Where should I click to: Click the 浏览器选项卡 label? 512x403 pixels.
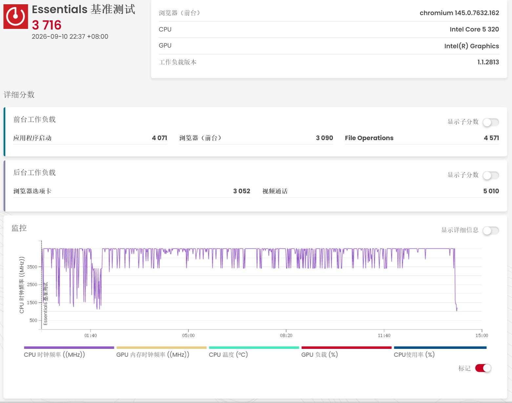click(x=32, y=191)
